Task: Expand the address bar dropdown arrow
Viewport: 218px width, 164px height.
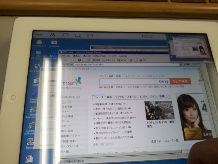Action: click(x=180, y=65)
